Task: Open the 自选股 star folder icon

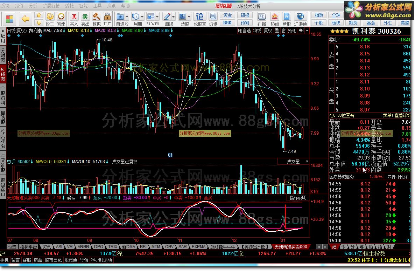Action: (120, 17)
